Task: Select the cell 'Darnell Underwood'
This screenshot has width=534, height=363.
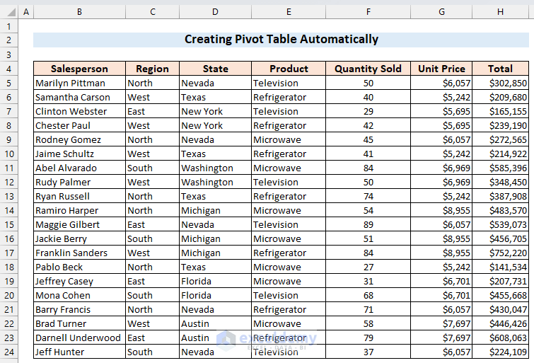Action: pyautogui.click(x=79, y=338)
